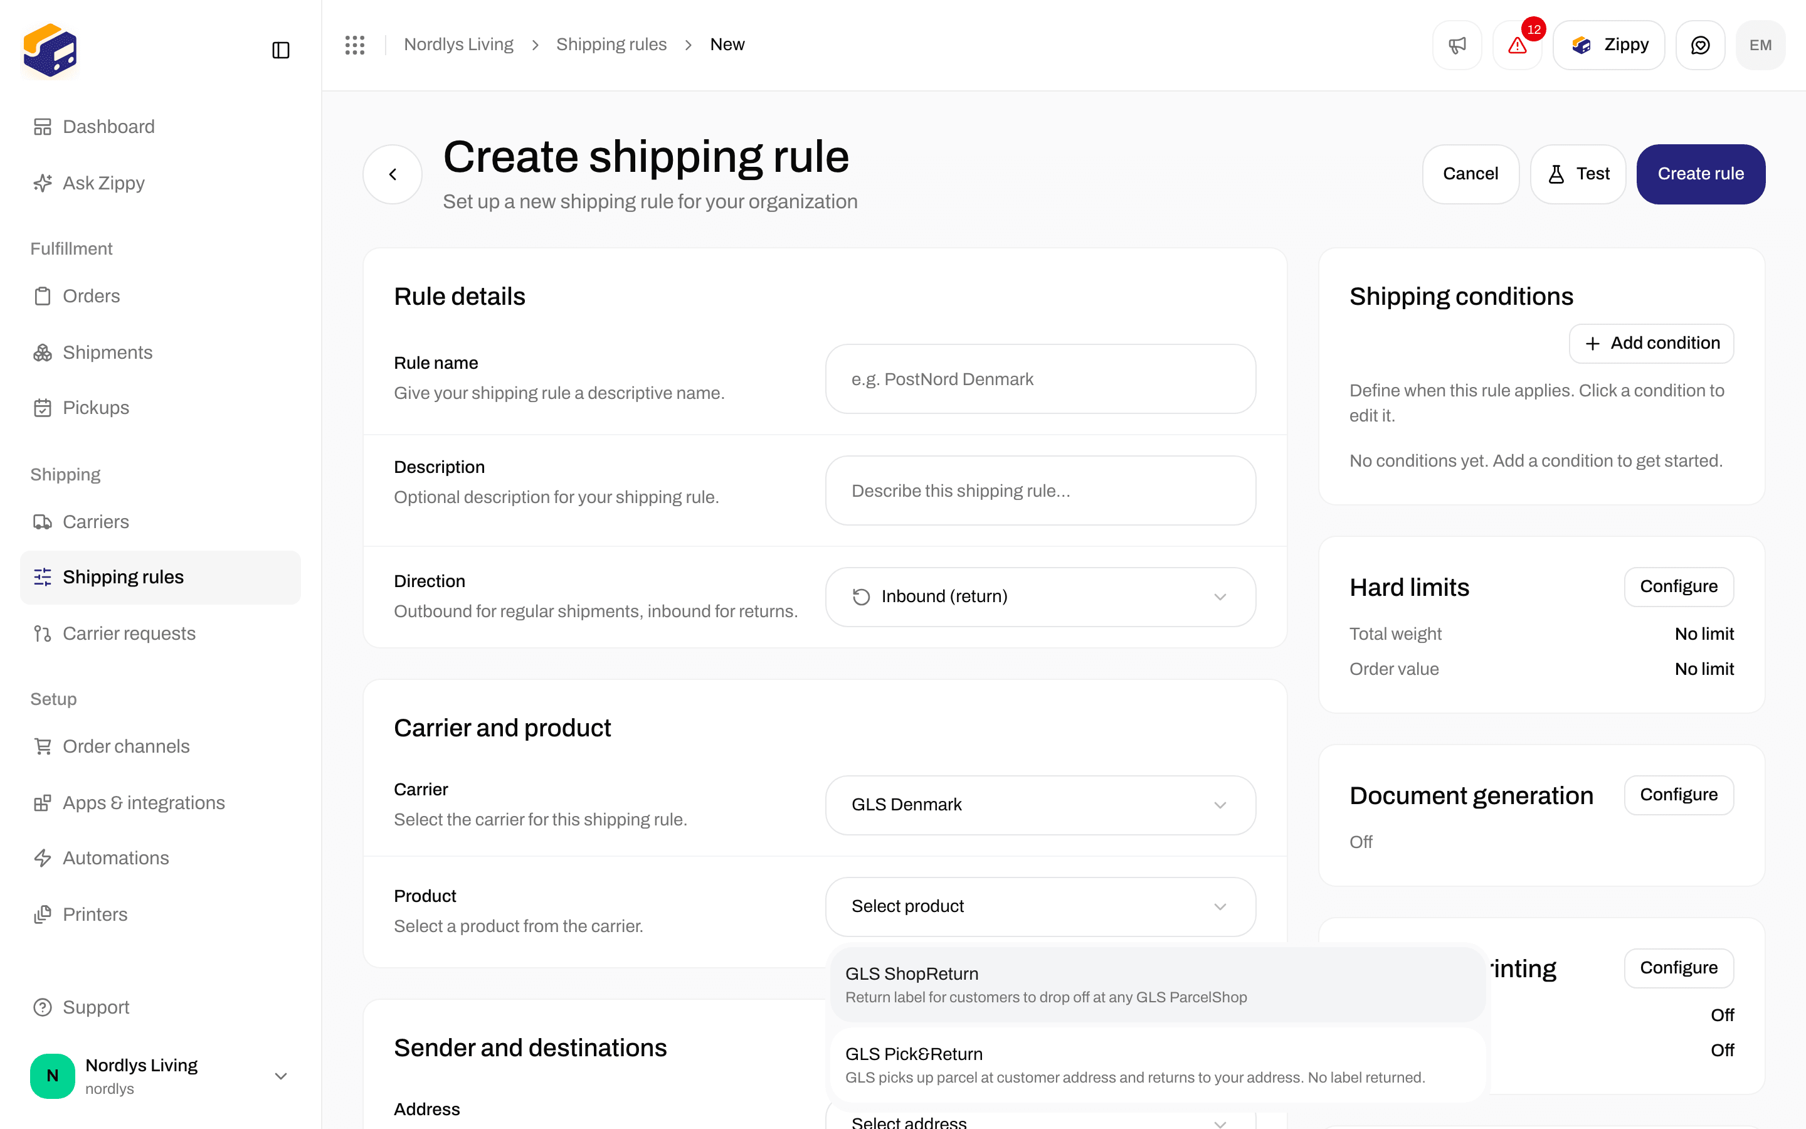Click the Total weight 'No limit' value
Screen dimensions: 1806x1129
point(1704,634)
